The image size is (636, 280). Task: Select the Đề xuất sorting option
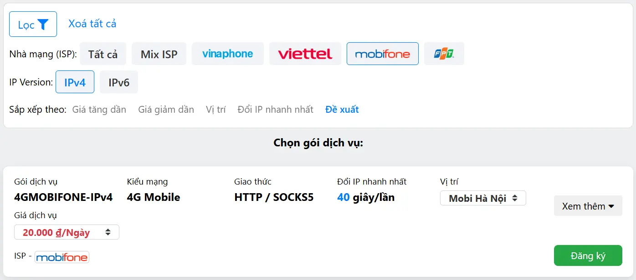[x=342, y=109]
